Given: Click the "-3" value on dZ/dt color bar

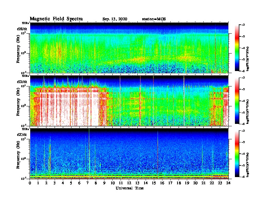Looking at the screenshot, I should pyautogui.click(x=243, y=142).
